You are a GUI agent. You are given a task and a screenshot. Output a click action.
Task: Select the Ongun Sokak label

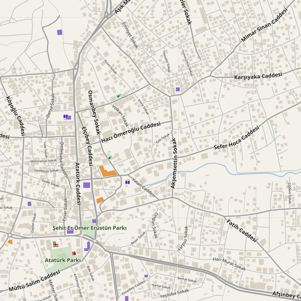155,225
